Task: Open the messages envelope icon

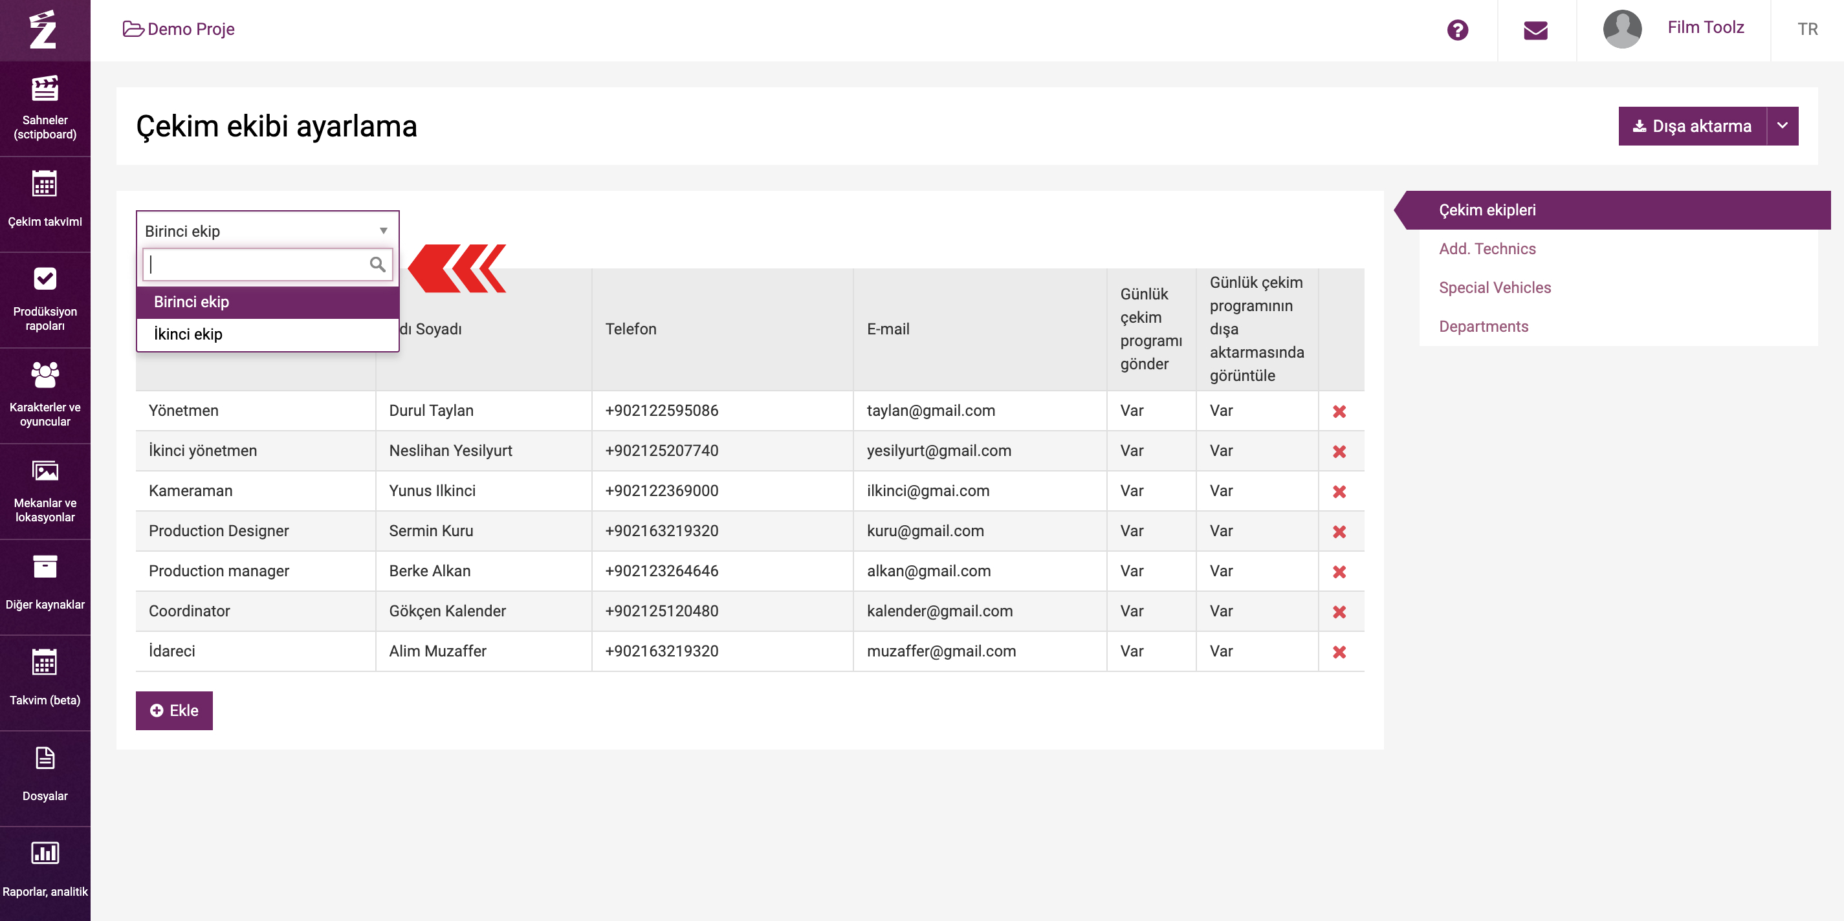Action: pyautogui.click(x=1535, y=30)
